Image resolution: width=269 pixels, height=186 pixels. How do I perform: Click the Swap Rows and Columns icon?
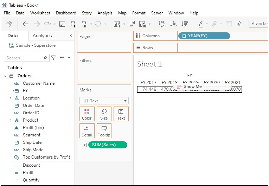(162, 24)
